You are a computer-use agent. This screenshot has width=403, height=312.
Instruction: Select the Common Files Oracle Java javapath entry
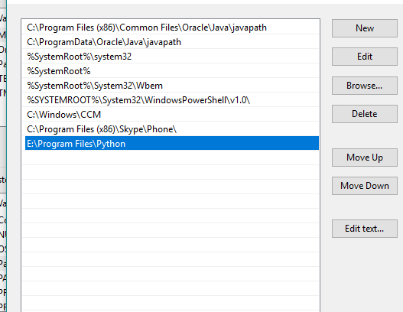pos(172,28)
